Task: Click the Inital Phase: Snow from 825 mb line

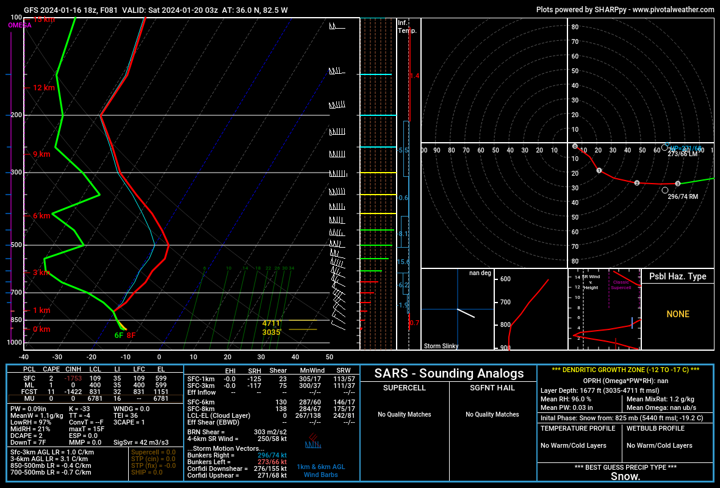Action: tap(622, 418)
